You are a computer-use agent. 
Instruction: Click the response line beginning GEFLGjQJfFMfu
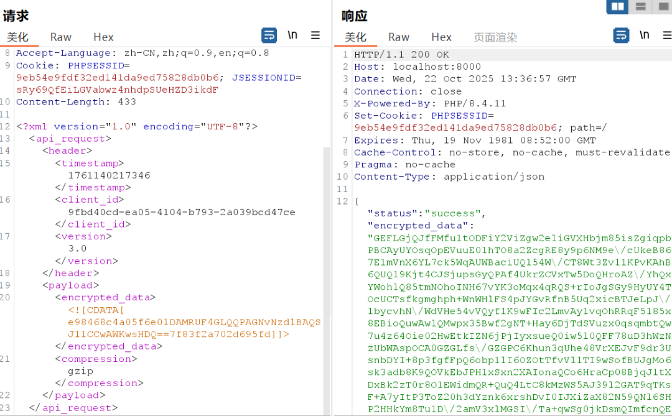pyautogui.click(x=520, y=238)
